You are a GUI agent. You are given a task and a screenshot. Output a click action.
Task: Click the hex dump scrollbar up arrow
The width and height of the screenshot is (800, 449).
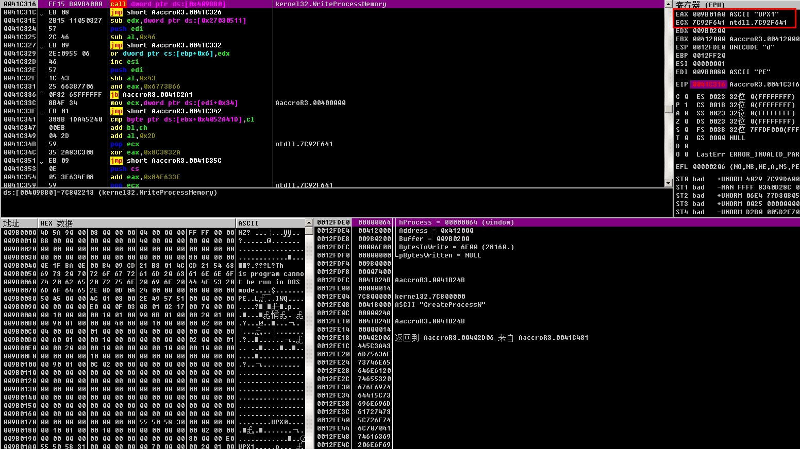pos(309,223)
